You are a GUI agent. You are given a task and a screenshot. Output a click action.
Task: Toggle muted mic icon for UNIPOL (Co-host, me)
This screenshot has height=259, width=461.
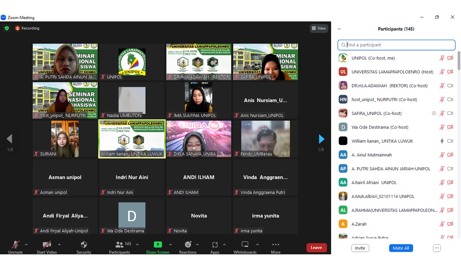click(x=442, y=58)
